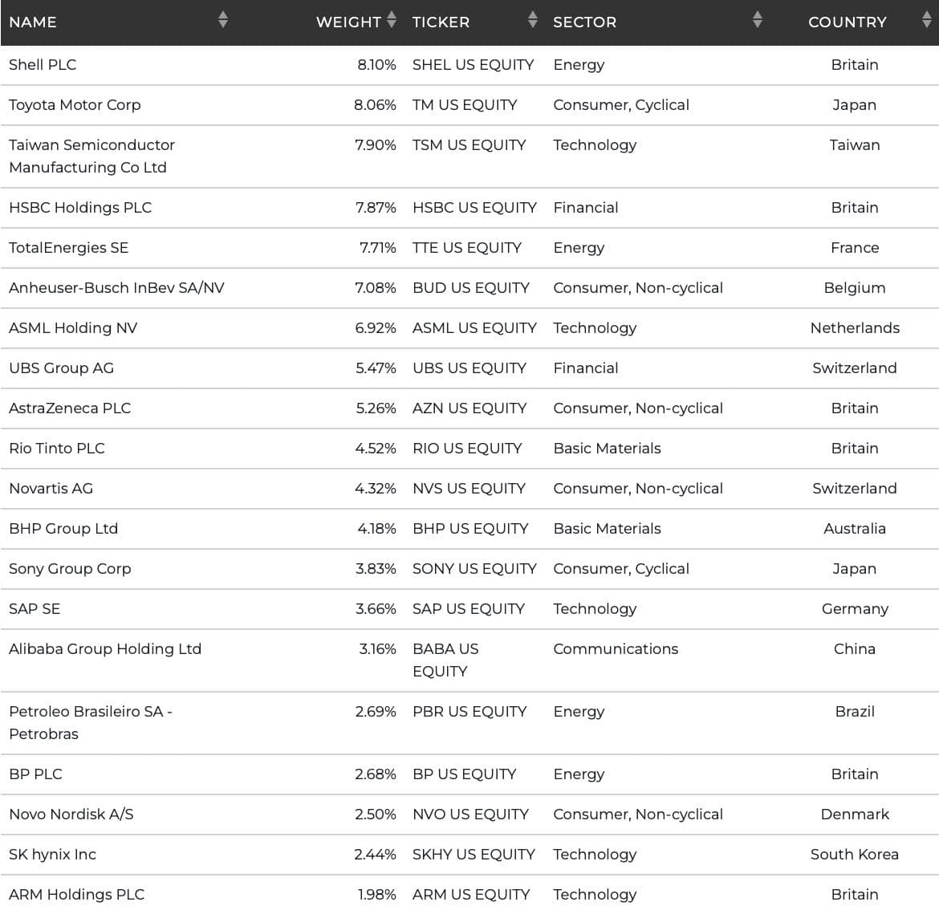Click the Belgium country cell
Image resolution: width=939 pixels, height=910 pixels.
(x=855, y=288)
